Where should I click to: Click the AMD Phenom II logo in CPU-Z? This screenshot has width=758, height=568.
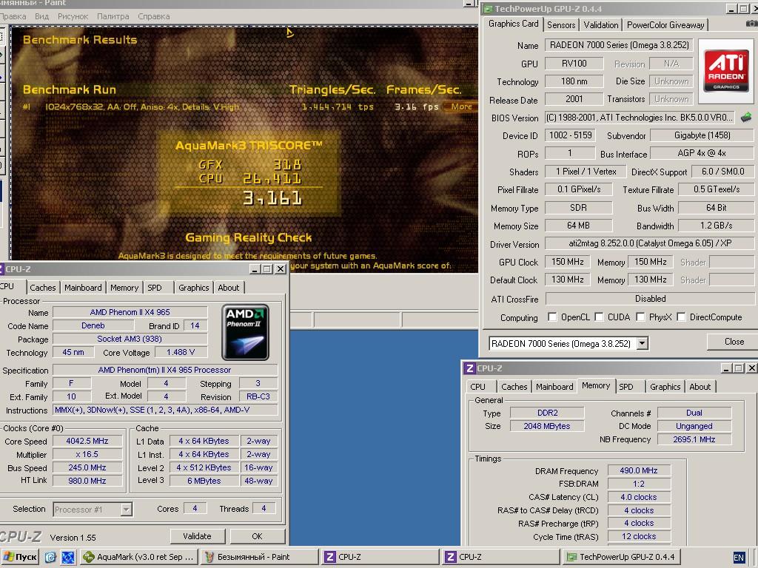(245, 332)
